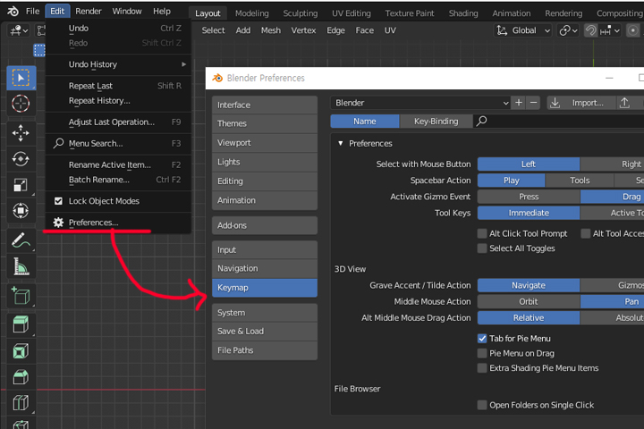Screen dimensions: 644x429
Task: Select the Measure tool
Action: (x=21, y=267)
